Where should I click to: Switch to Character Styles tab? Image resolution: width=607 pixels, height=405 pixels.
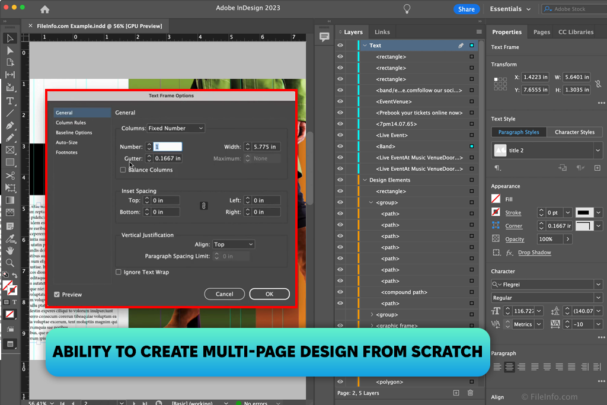pyautogui.click(x=574, y=132)
